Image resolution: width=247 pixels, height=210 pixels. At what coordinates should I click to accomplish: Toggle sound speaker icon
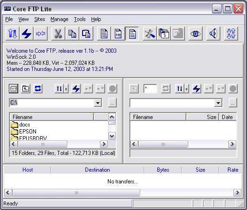click(213, 34)
